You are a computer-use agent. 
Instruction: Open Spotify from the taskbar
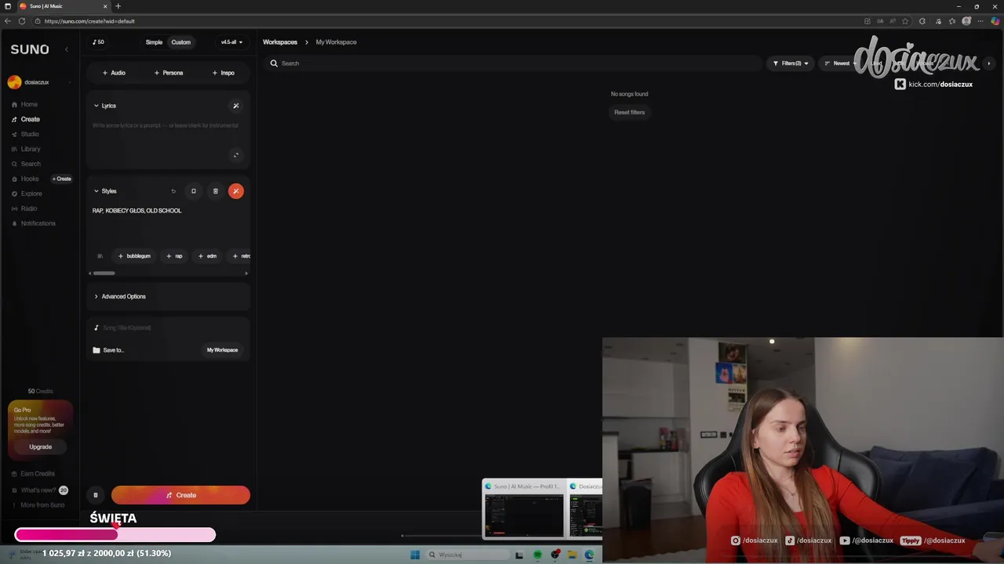537,555
